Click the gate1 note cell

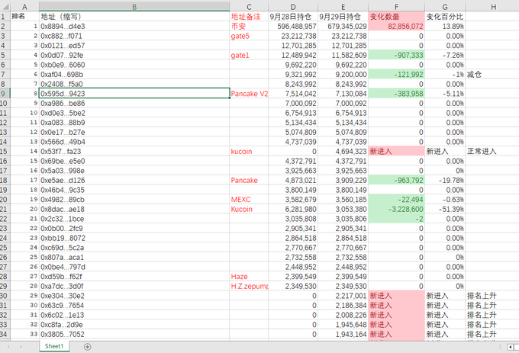coord(249,55)
